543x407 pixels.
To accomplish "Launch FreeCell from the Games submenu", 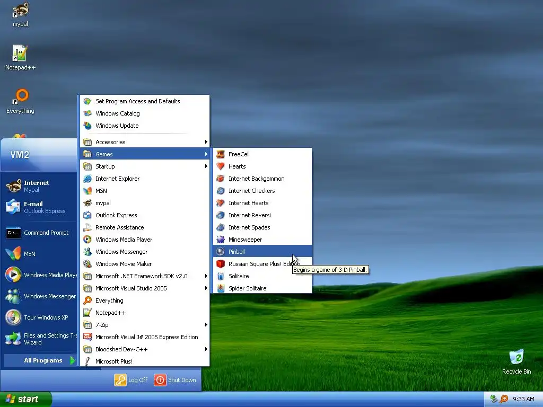I will [x=262, y=154].
